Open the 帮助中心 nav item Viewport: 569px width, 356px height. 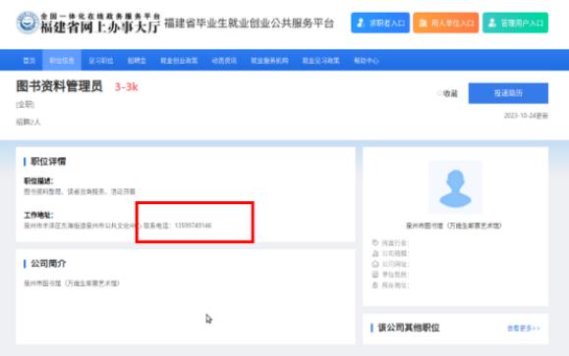point(367,61)
